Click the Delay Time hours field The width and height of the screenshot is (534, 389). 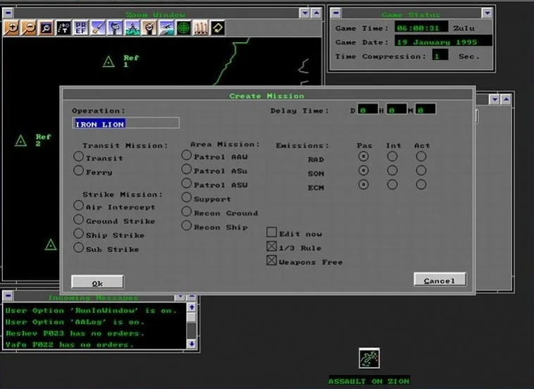[x=397, y=109]
